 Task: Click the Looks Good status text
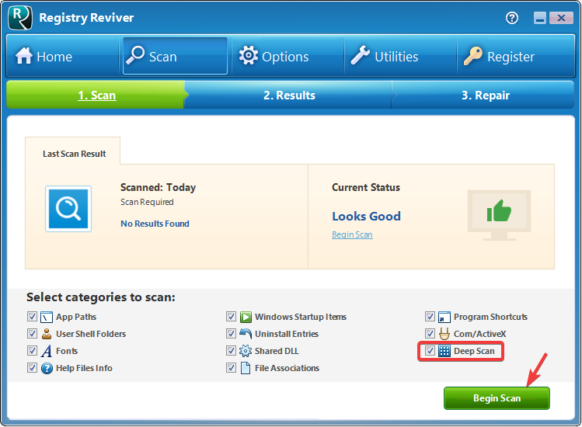[366, 217]
